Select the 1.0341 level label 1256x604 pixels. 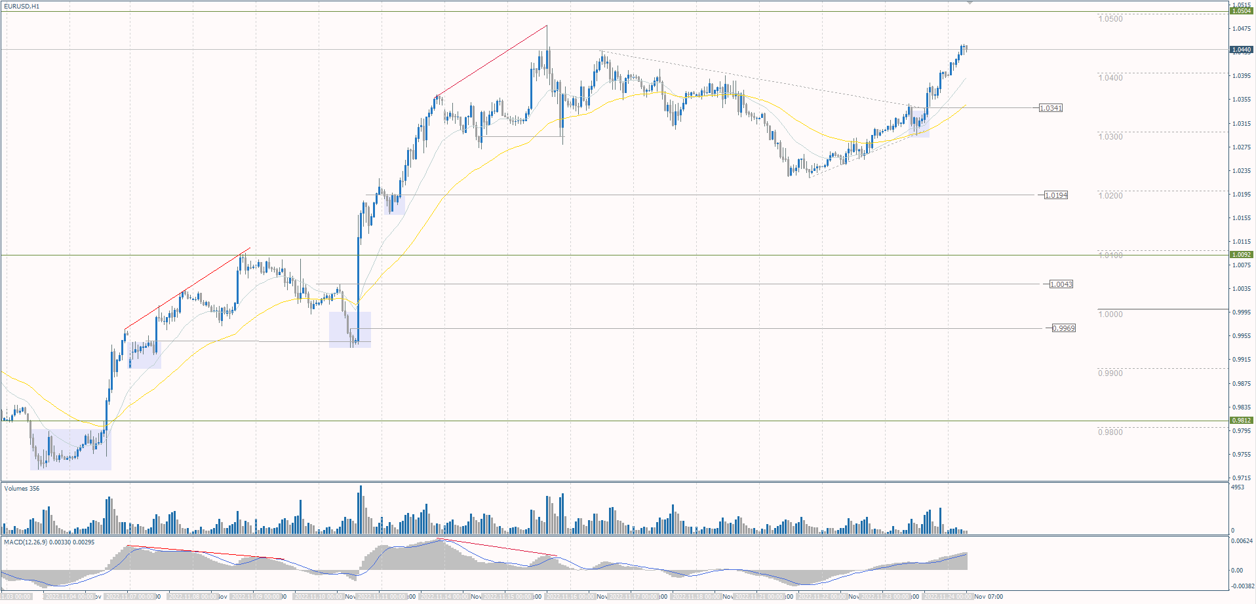click(1051, 107)
